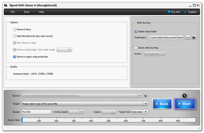Click the Back button
Screen dimensions: 204x133
162,104
